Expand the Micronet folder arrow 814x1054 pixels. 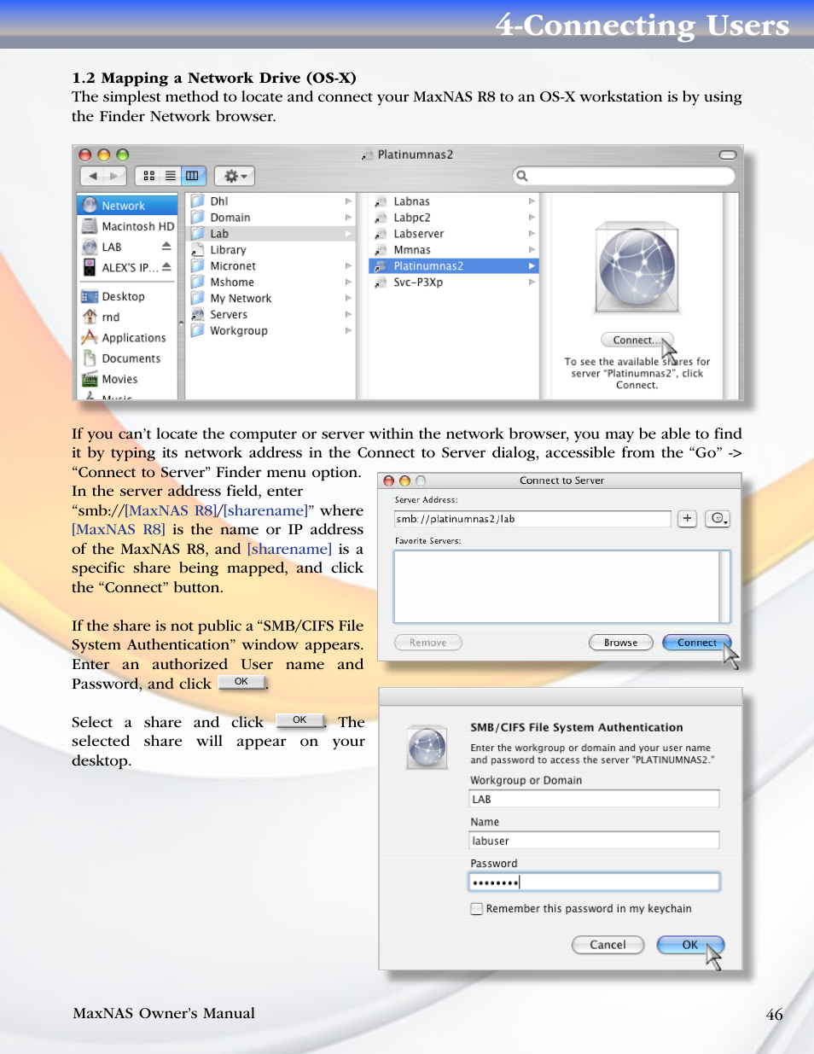(x=348, y=266)
